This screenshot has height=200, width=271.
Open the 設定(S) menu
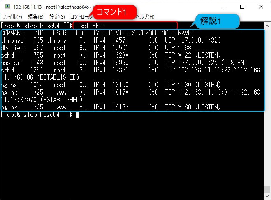(x=57, y=17)
